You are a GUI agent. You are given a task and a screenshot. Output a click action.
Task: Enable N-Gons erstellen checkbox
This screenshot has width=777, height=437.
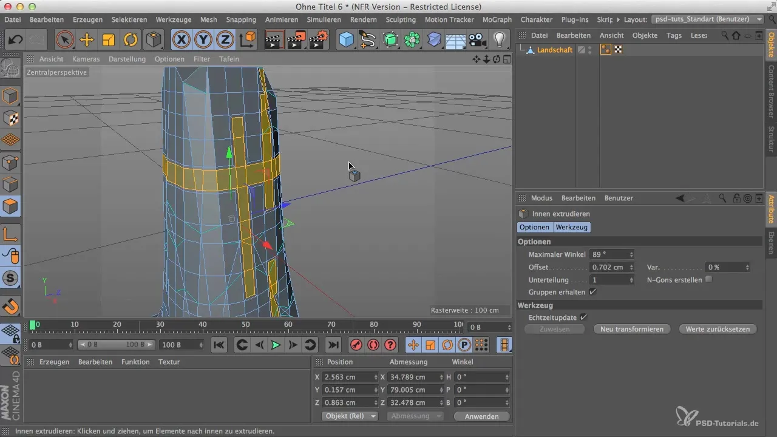(x=708, y=280)
